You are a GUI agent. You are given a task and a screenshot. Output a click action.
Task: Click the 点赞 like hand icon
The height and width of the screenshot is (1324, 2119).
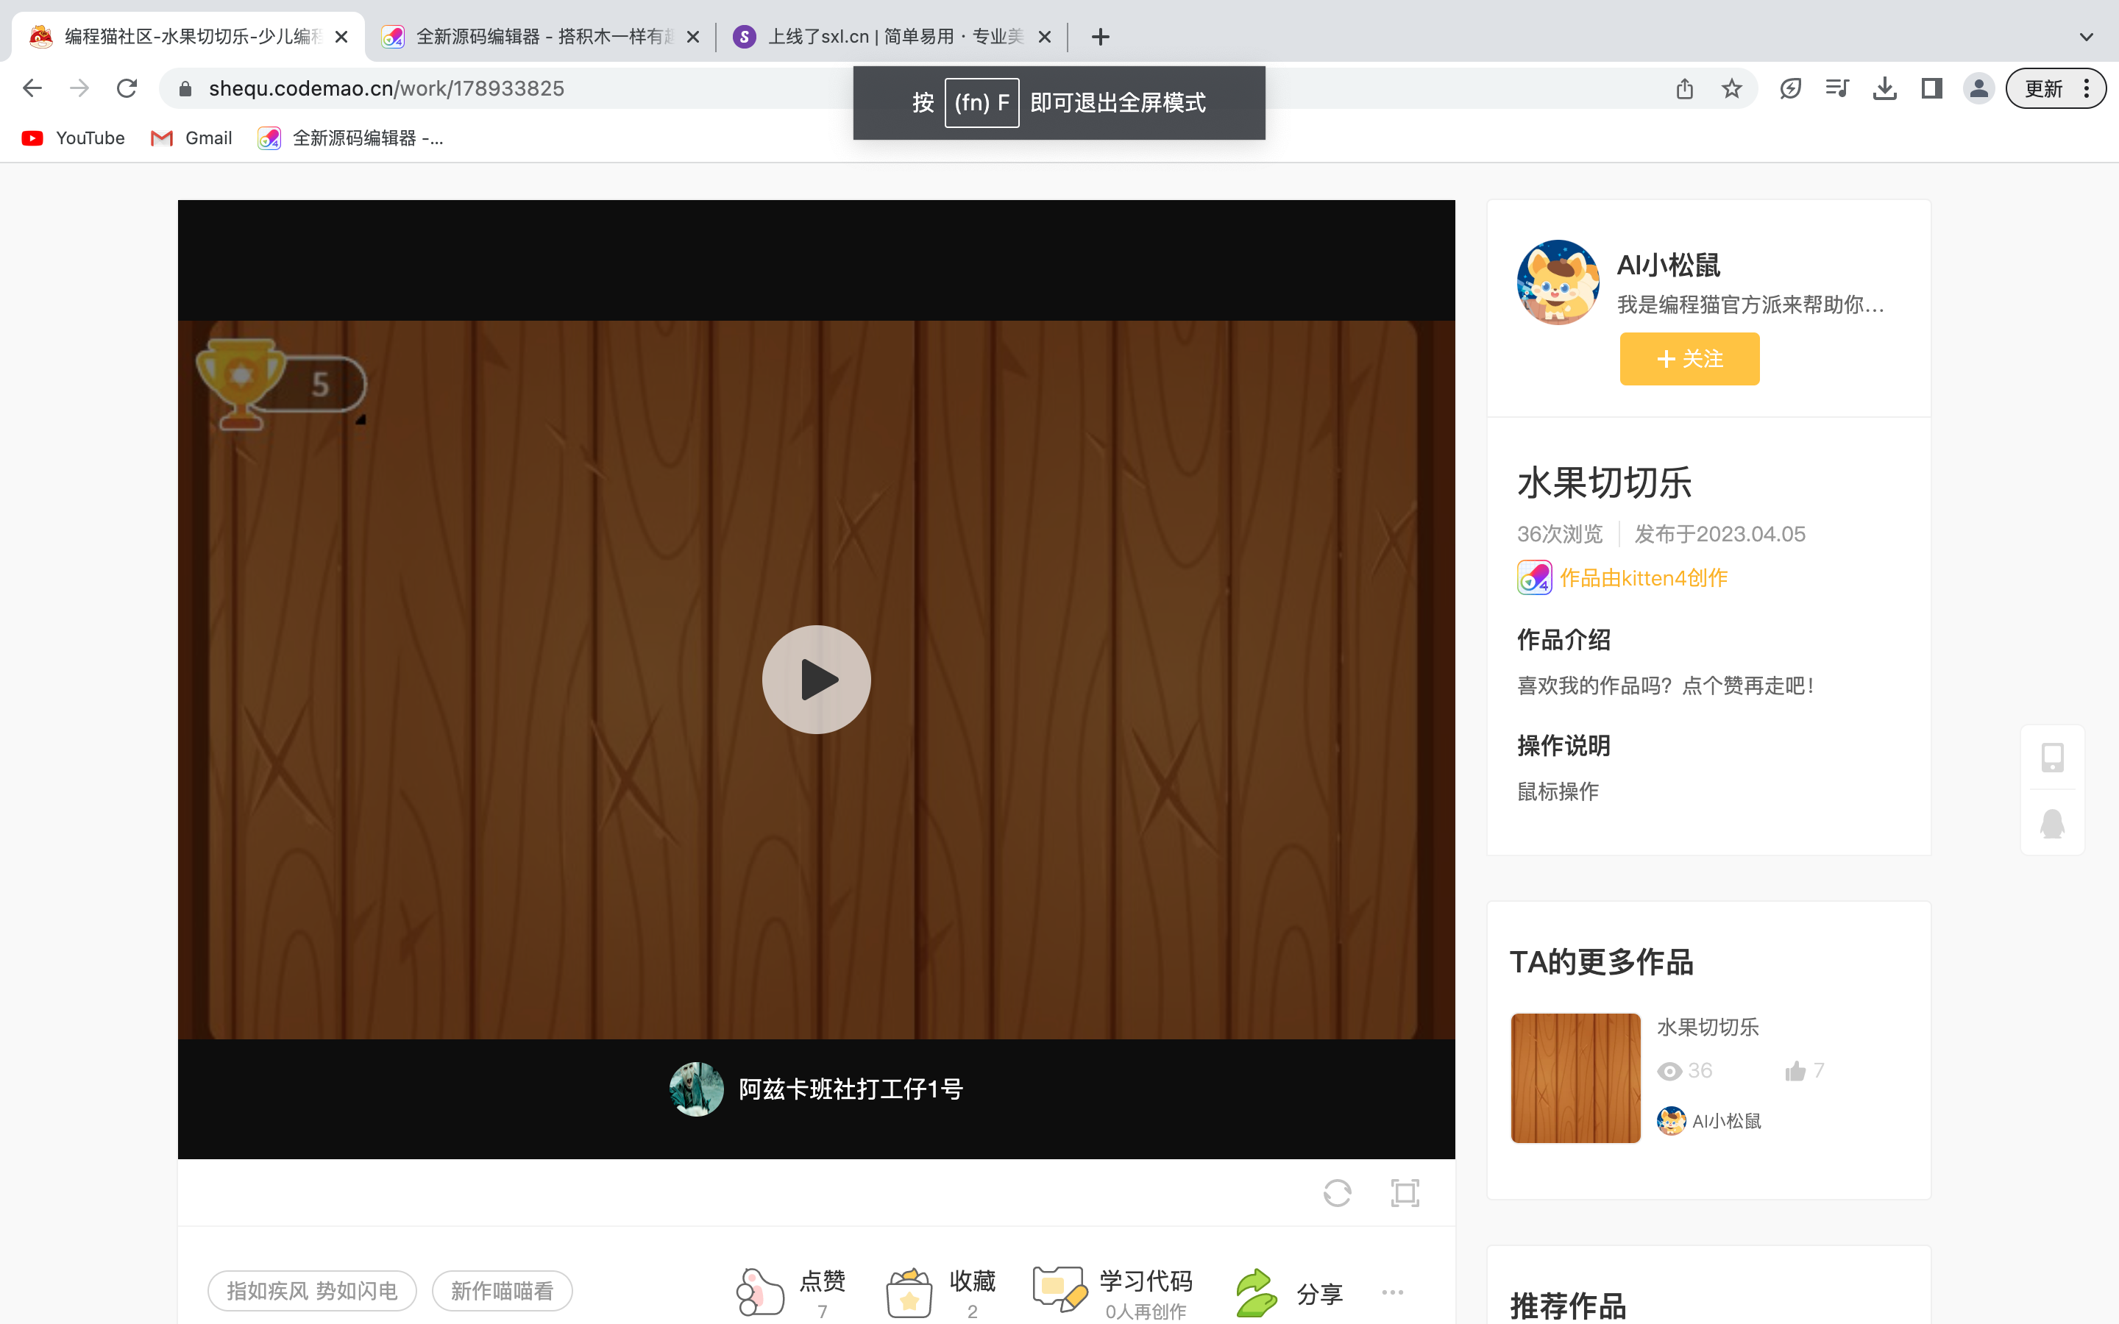[x=759, y=1291]
